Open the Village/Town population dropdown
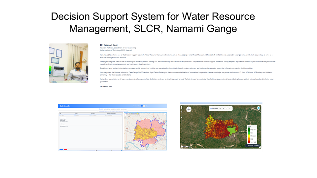Image resolution: width=317 pixels, height=178 pixels. (115, 115)
